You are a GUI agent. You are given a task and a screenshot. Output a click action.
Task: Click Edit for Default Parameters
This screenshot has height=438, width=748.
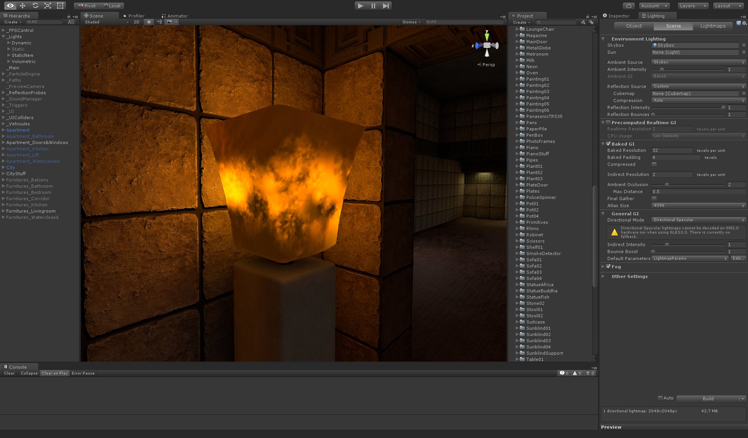coord(738,259)
